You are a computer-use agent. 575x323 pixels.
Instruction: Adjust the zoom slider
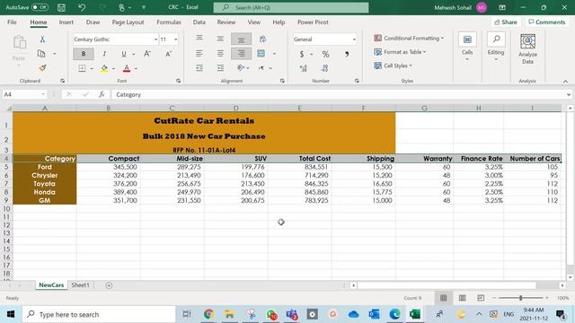click(520, 298)
